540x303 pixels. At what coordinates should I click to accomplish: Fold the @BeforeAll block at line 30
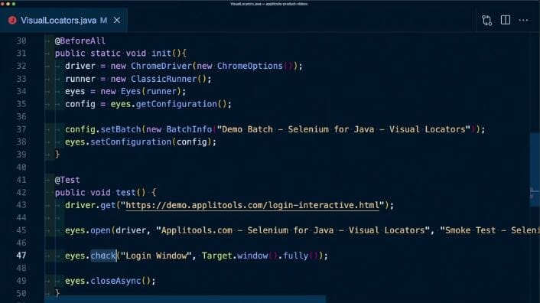point(47,41)
